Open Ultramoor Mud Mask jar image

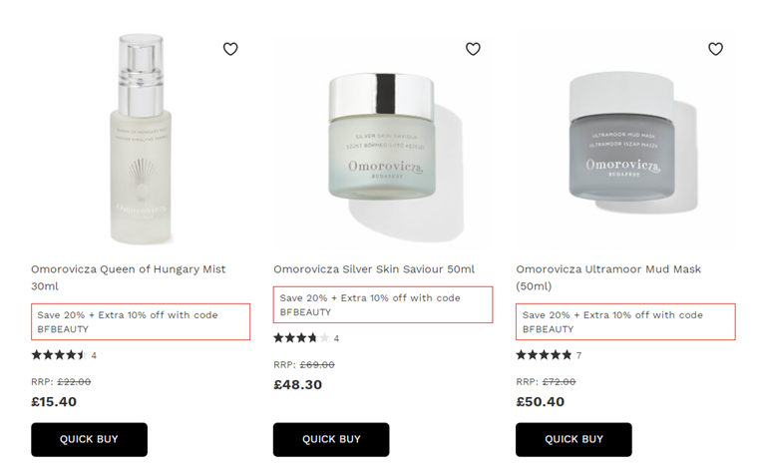point(625,139)
